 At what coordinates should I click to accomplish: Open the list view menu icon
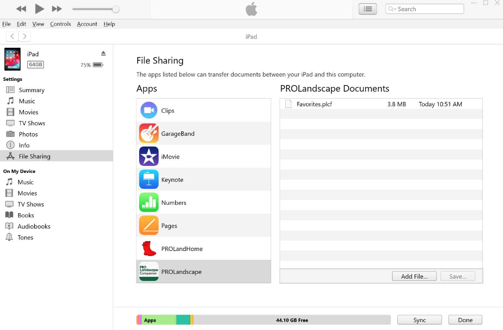pyautogui.click(x=368, y=9)
